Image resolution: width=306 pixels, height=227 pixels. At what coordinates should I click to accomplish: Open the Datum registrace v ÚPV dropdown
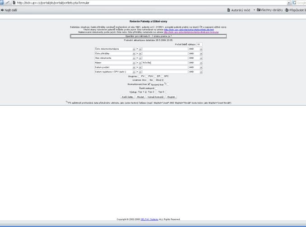pos(115,72)
